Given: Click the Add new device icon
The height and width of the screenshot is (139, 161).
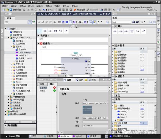Looking at the screenshot, I should [x=11, y=32].
